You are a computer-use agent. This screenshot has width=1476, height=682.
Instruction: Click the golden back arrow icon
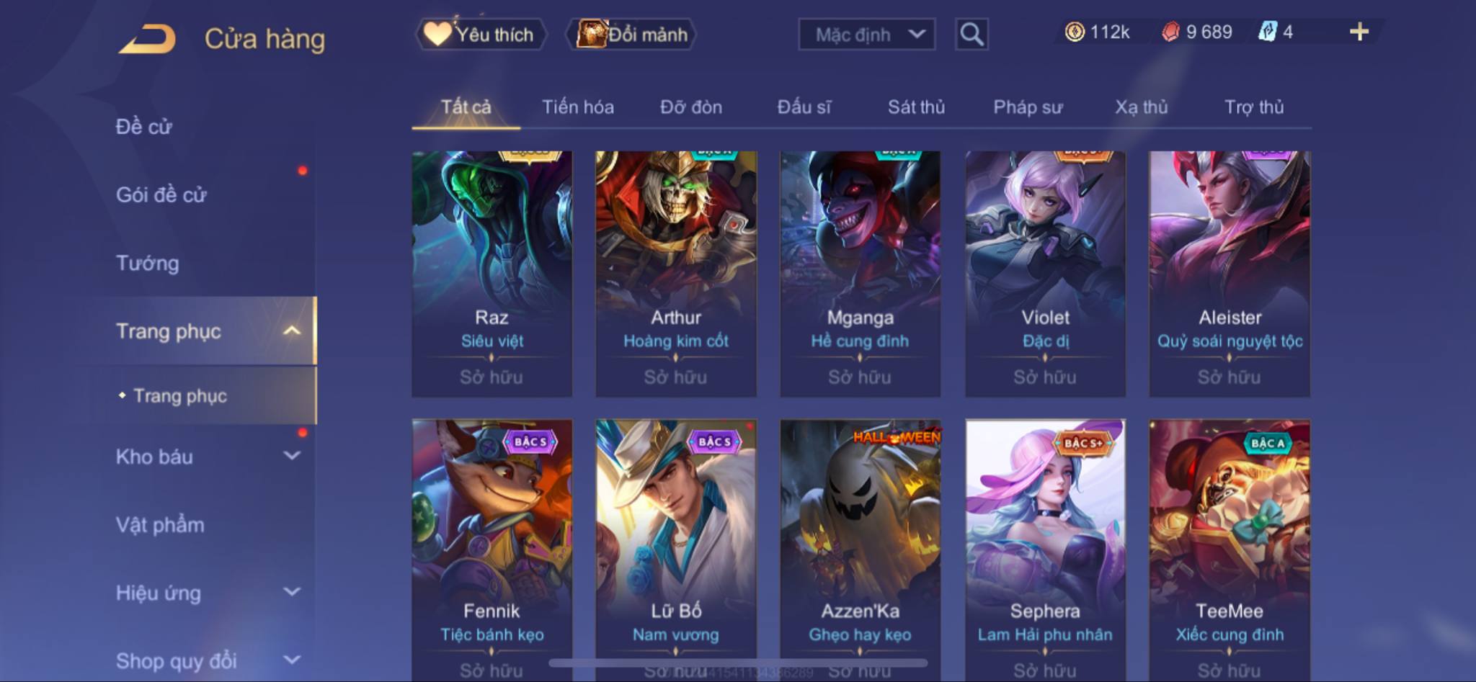(148, 39)
